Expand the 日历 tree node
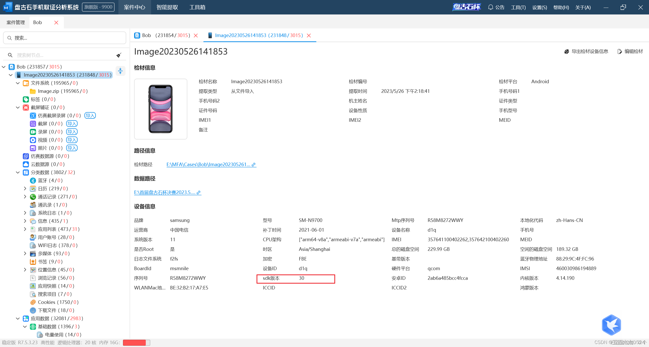The width and height of the screenshot is (649, 347). point(25,189)
